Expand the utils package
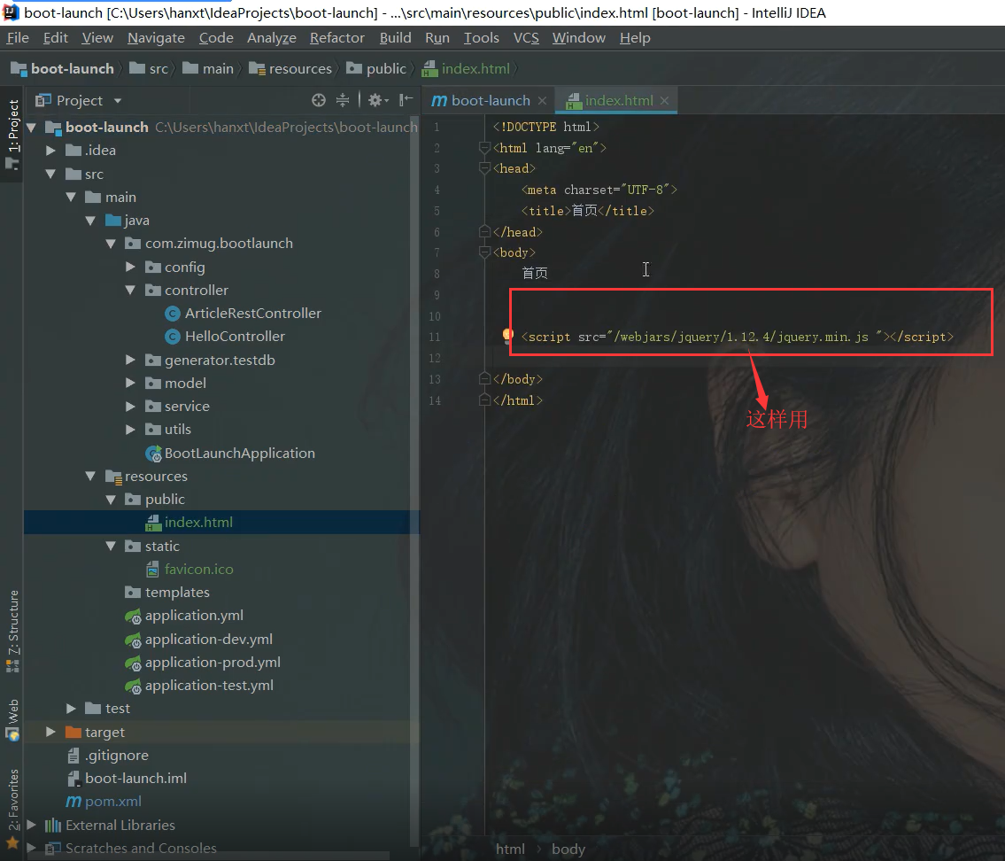 click(130, 429)
